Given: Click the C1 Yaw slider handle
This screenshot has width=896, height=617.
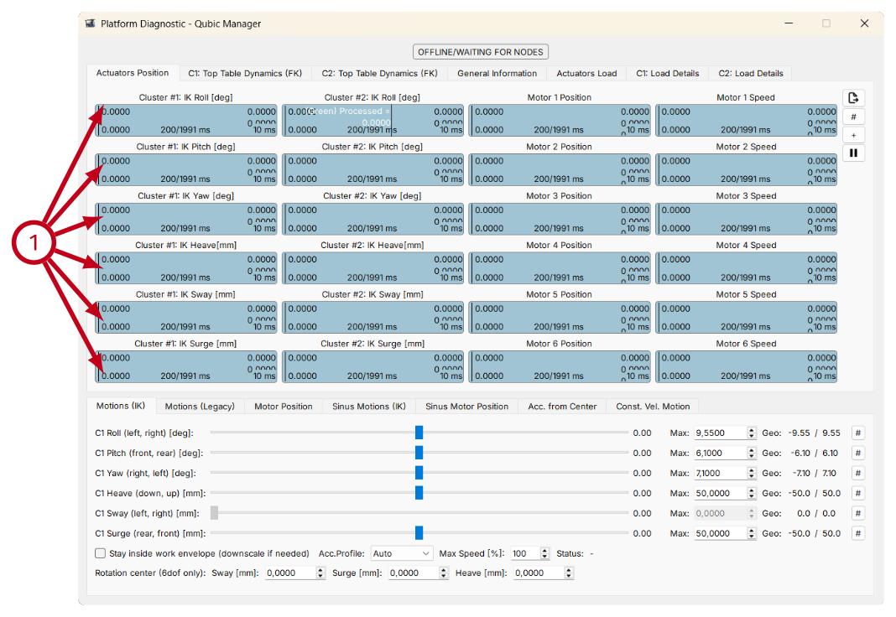Looking at the screenshot, I should coord(419,473).
